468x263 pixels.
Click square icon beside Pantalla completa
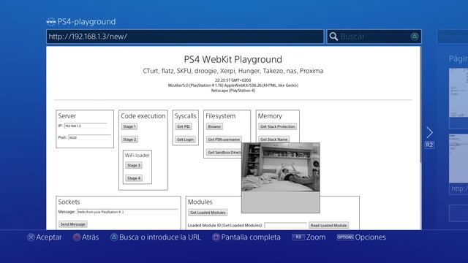click(216, 237)
